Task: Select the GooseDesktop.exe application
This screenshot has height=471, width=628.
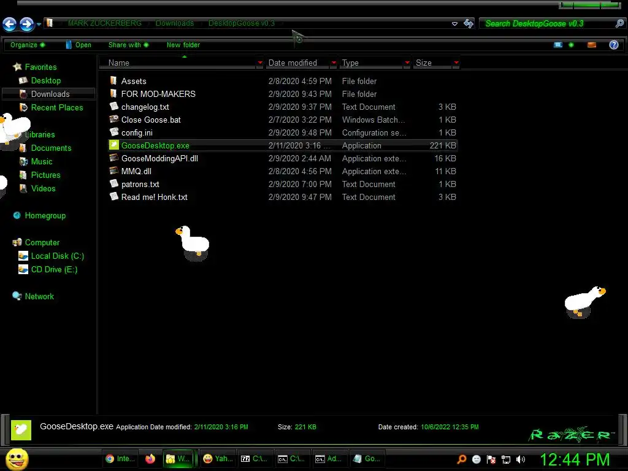Action: coord(283,145)
